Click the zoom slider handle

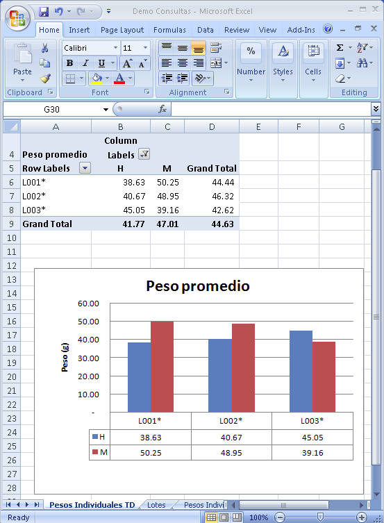tap(320, 517)
